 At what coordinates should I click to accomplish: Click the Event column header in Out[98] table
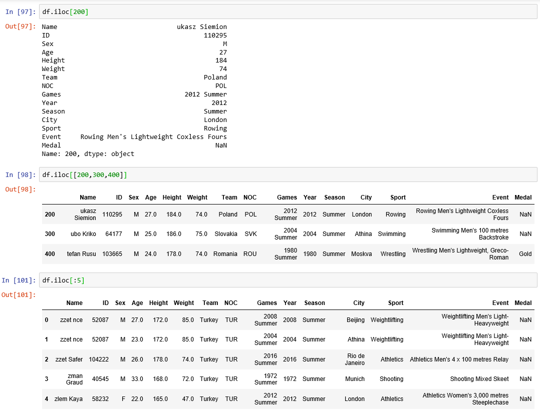tap(500, 197)
